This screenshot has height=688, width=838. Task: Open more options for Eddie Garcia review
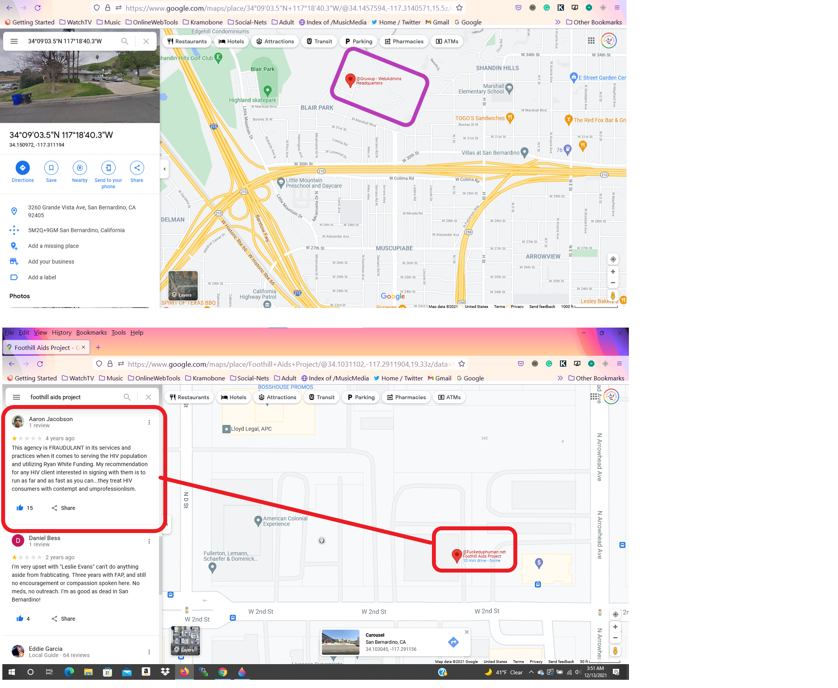149,652
